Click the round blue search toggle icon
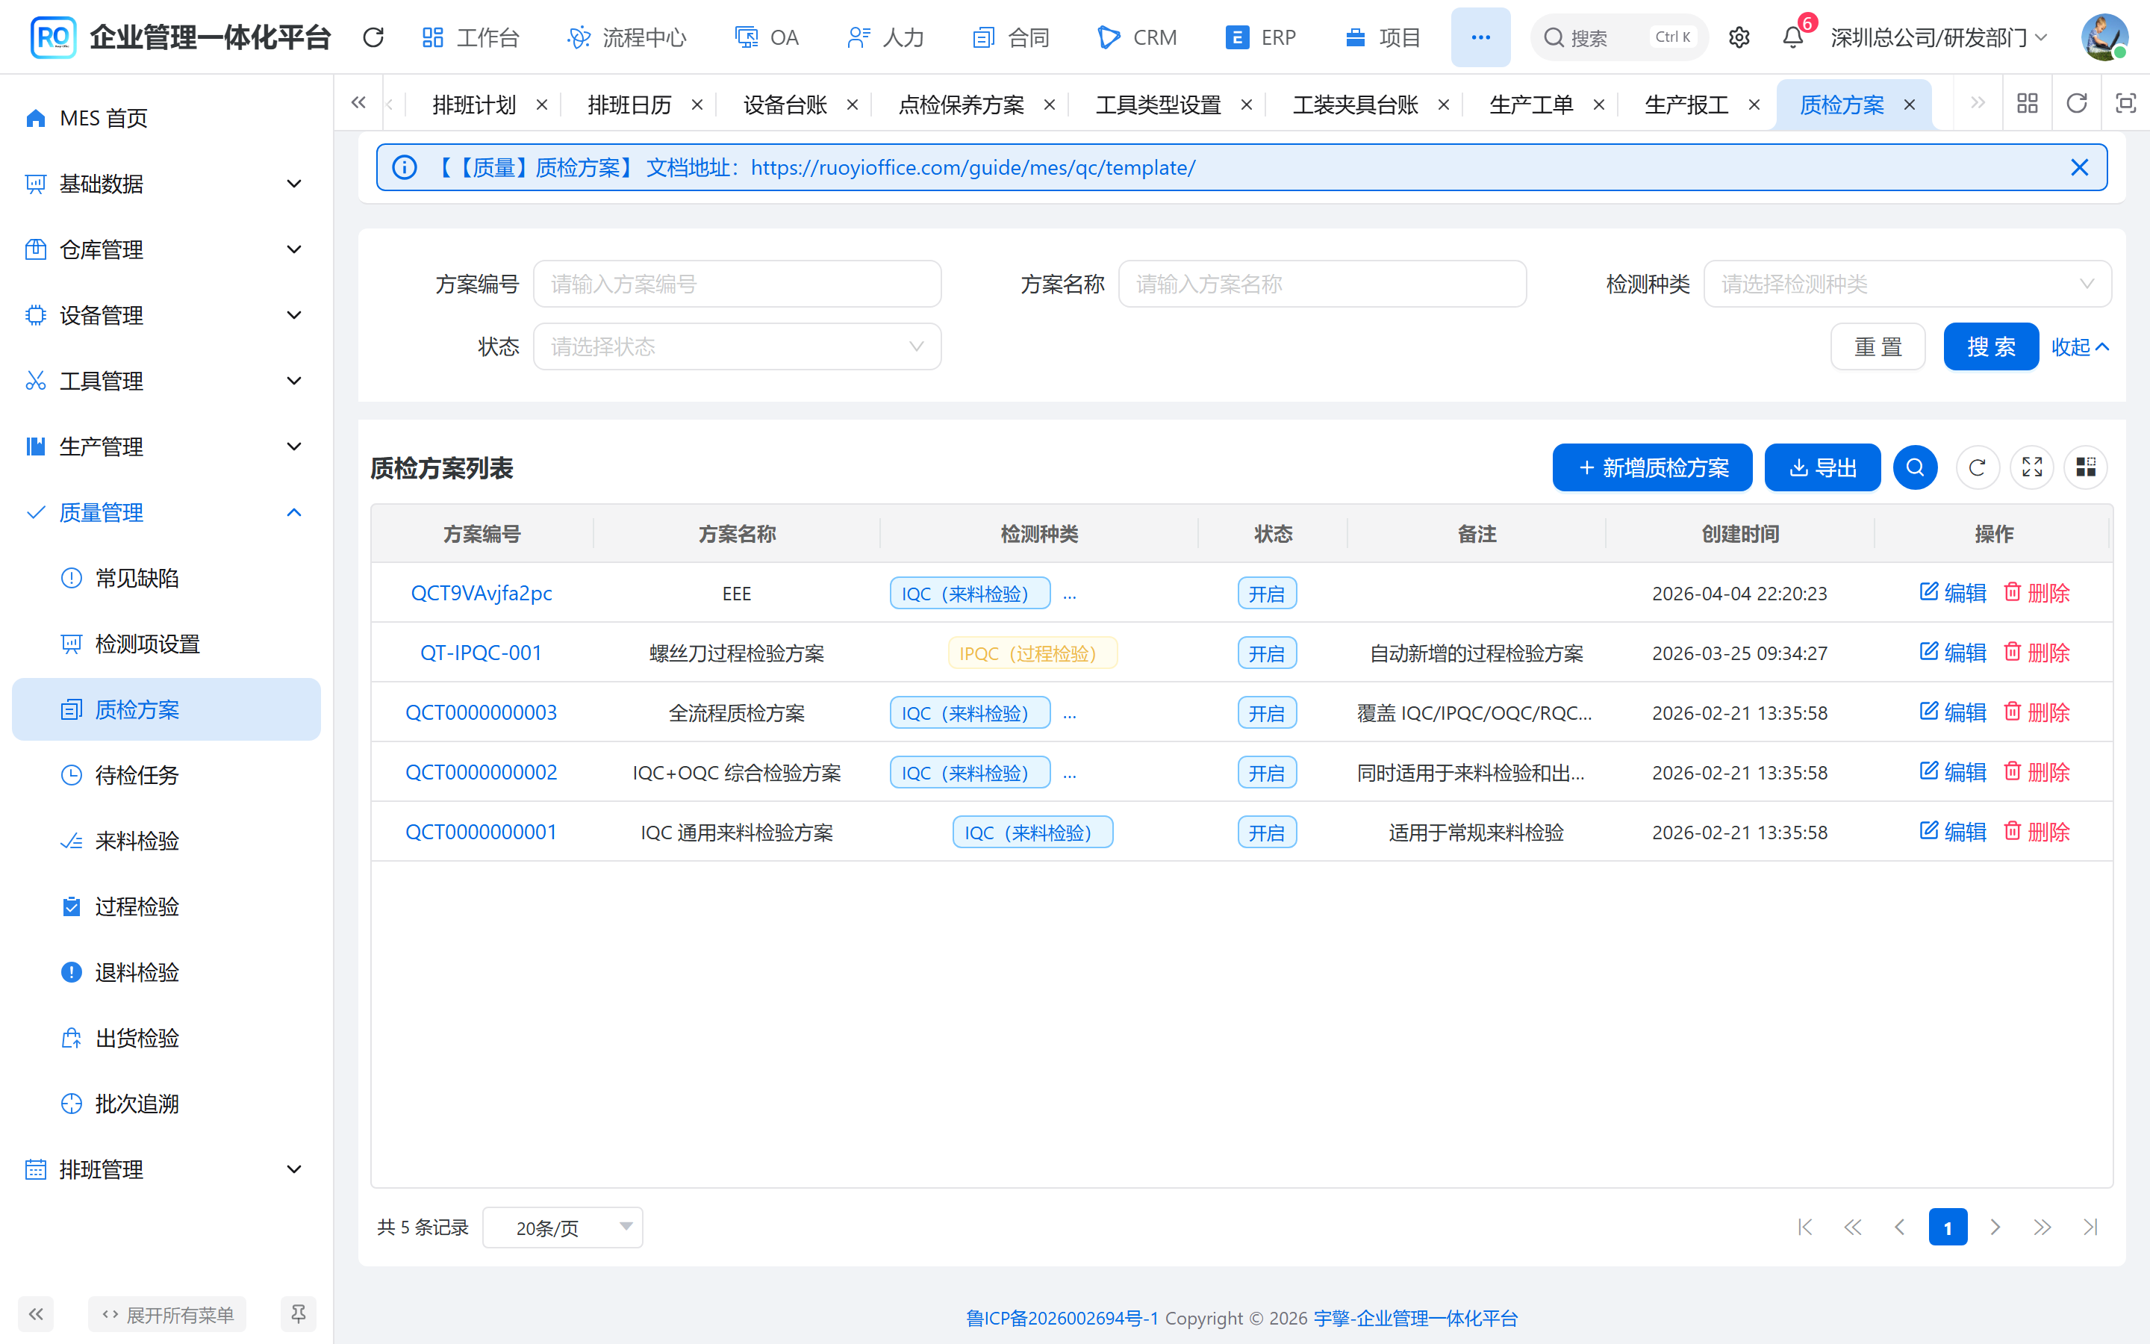Image resolution: width=2150 pixels, height=1344 pixels. click(x=1915, y=467)
